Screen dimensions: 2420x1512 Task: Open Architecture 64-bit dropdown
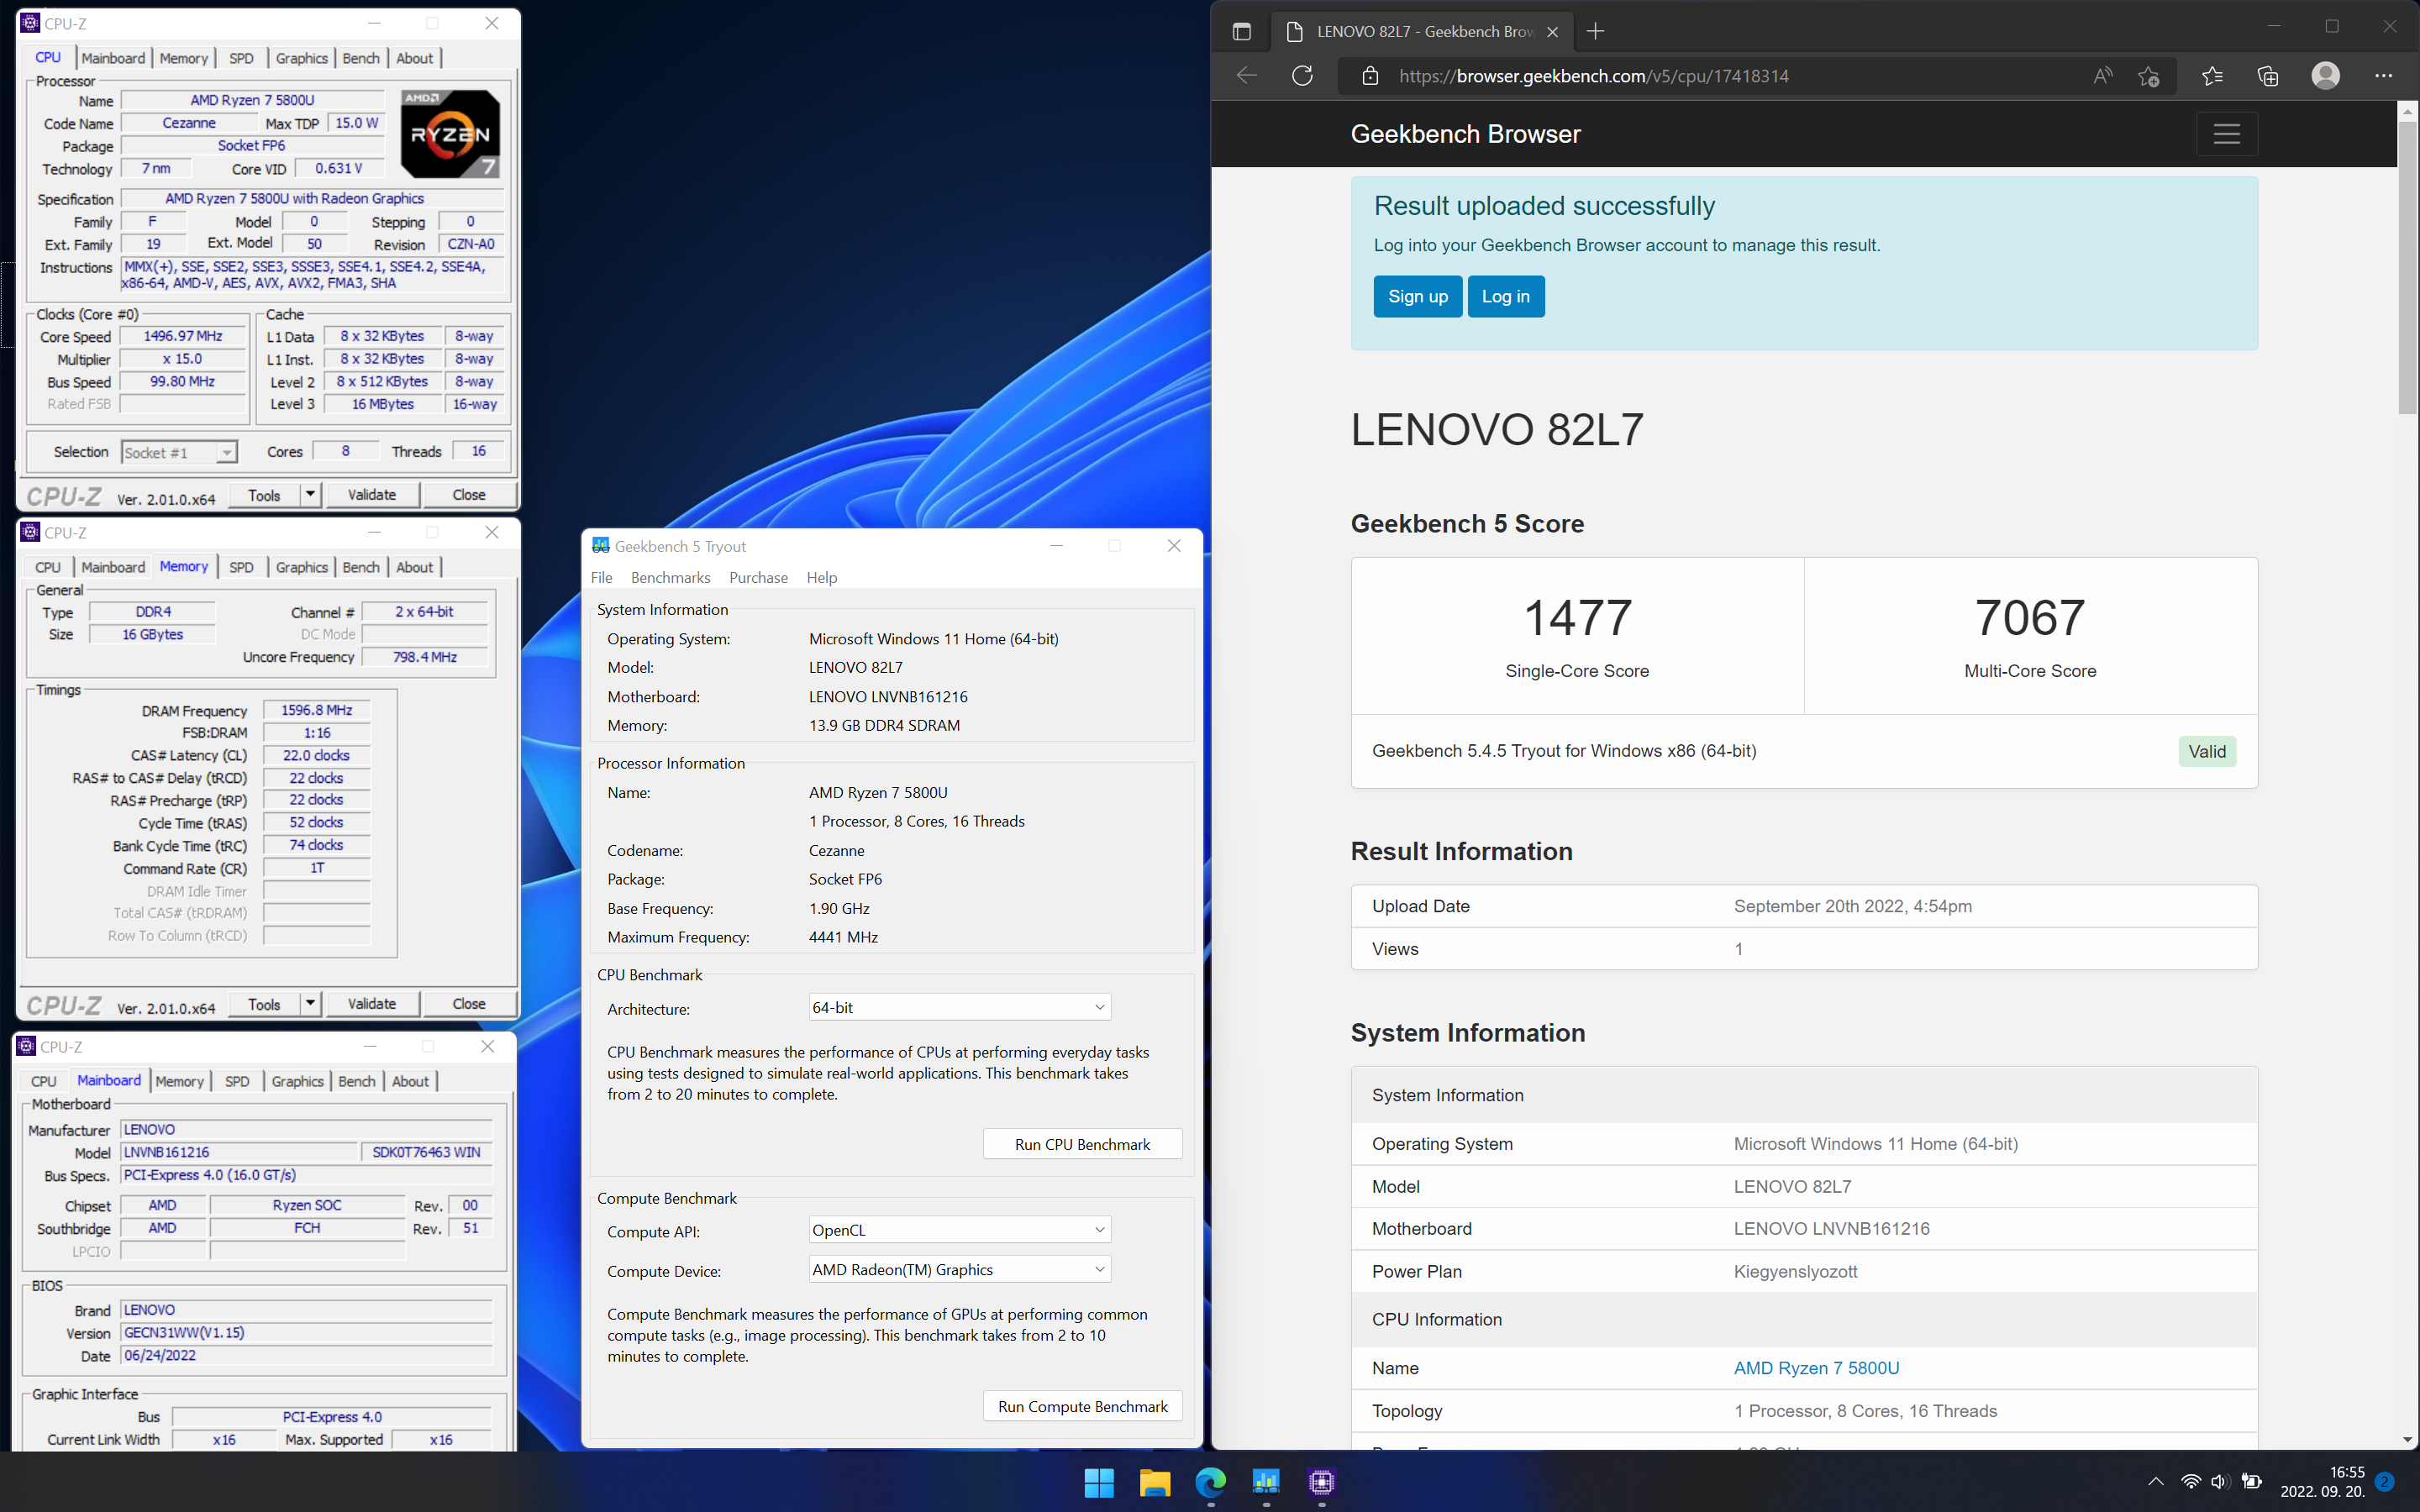[959, 1007]
